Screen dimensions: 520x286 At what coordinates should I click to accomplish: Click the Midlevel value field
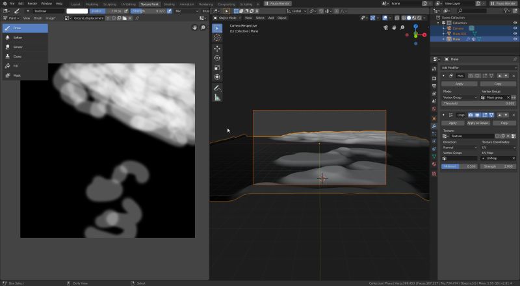[460, 166]
